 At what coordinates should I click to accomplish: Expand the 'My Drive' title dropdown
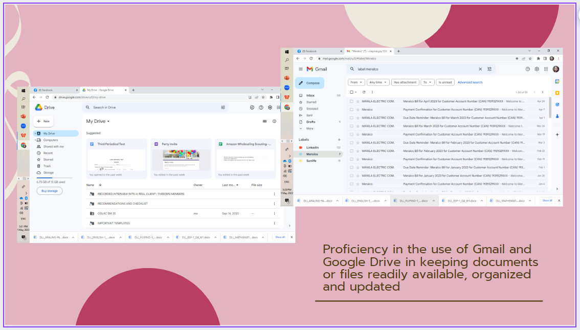(x=108, y=121)
